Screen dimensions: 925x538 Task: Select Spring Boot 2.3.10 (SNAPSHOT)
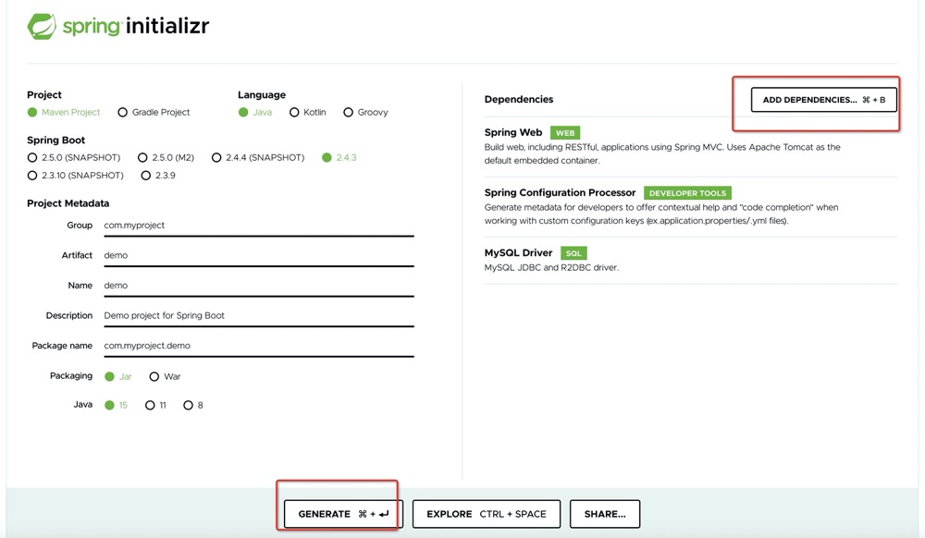[x=32, y=175]
